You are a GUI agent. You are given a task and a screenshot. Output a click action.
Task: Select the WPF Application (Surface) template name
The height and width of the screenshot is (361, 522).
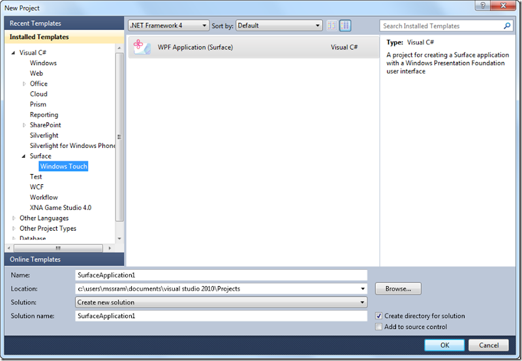pos(195,47)
